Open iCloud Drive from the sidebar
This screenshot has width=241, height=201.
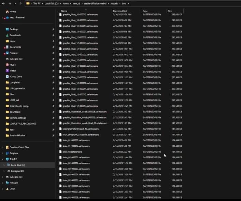[15, 77]
